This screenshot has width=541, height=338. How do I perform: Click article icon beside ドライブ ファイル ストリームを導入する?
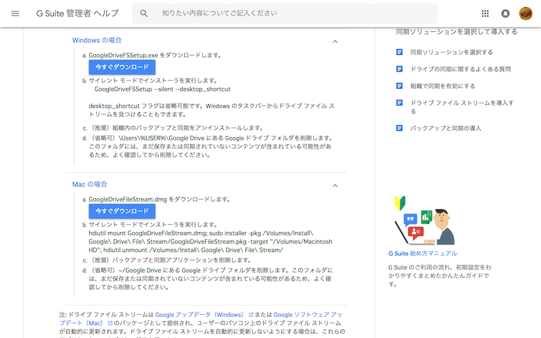tap(399, 103)
